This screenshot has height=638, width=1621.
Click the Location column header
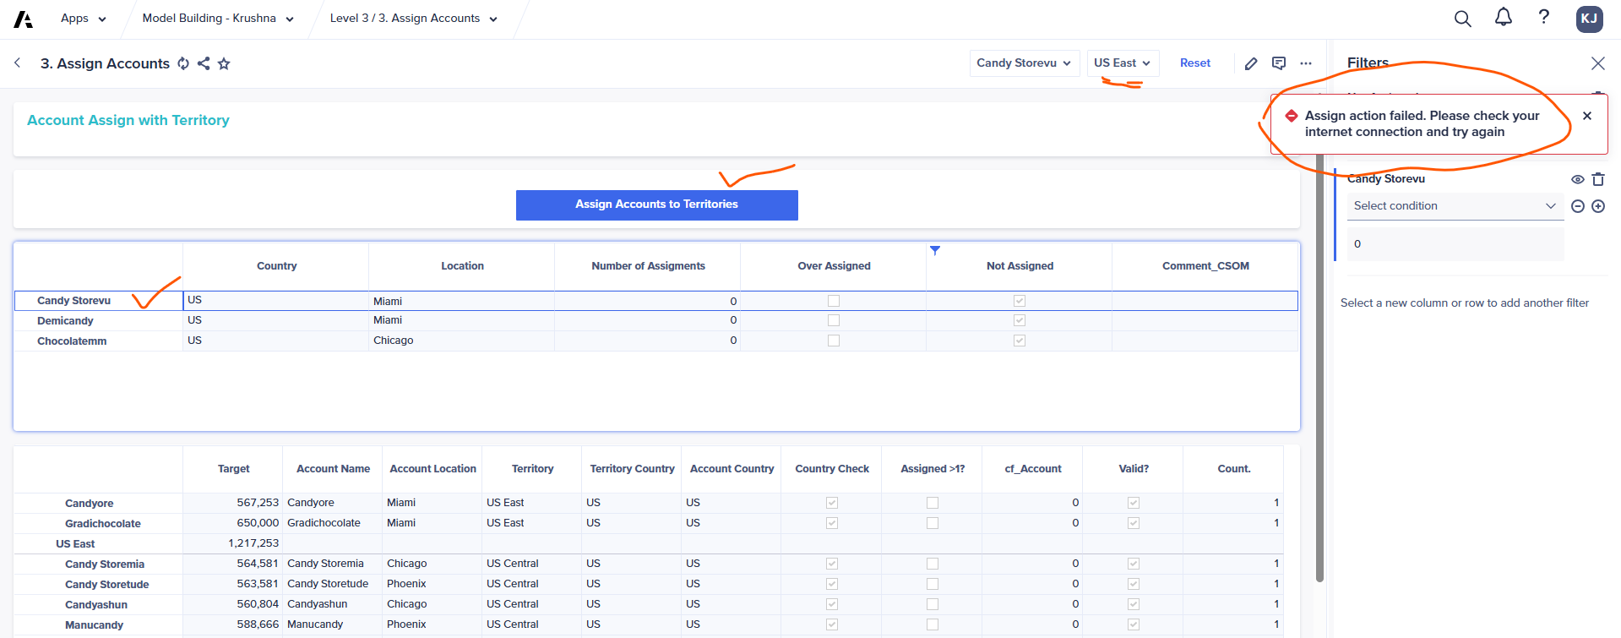[462, 266]
